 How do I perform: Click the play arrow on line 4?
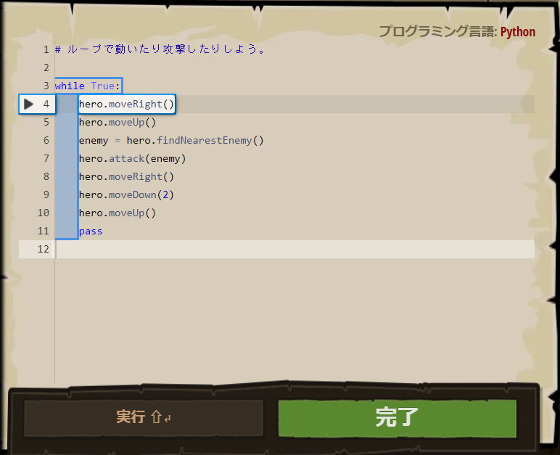click(x=28, y=104)
